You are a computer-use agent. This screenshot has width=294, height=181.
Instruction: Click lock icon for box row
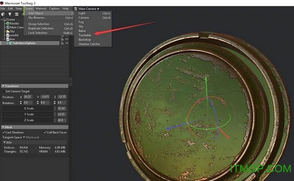62,39
